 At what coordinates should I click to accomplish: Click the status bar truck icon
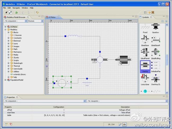click(125, 124)
